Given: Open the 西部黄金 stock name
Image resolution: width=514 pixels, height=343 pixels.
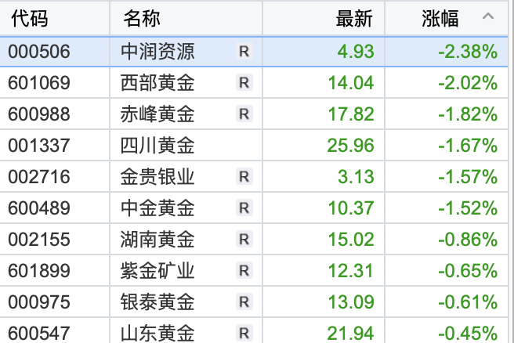Looking at the screenshot, I should point(157,82).
